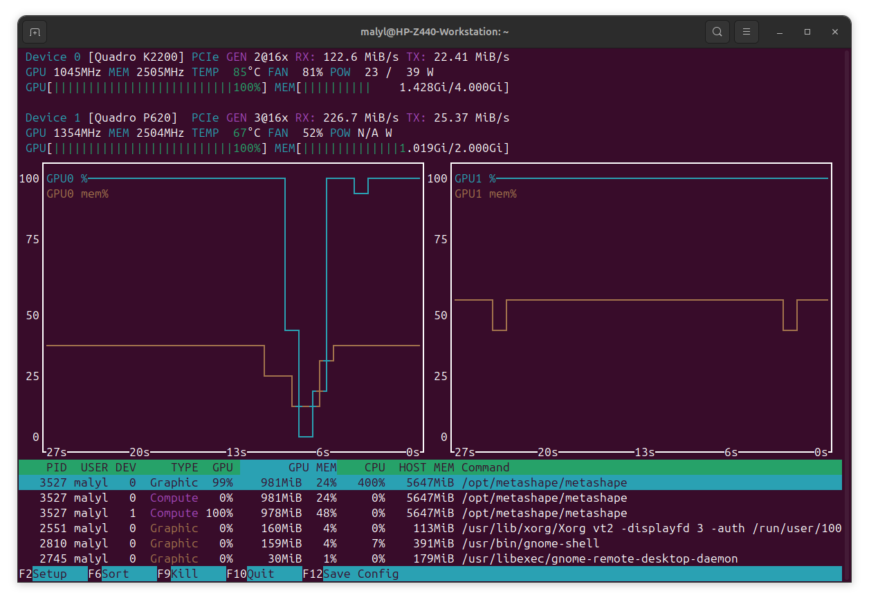The height and width of the screenshot is (602, 869).
Task: Click Device 0 memory usage bar
Action: coord(392,87)
